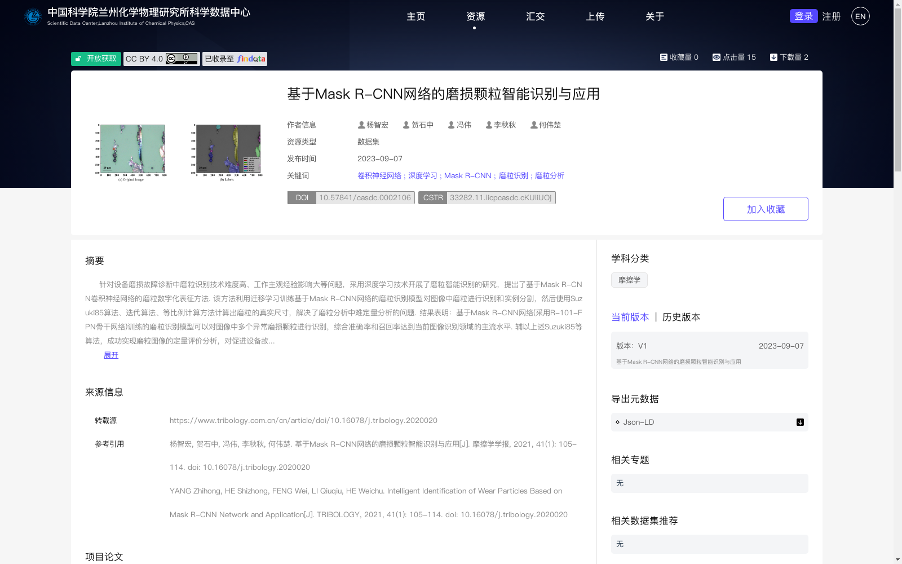Image resolution: width=902 pixels, height=564 pixels.
Task: Click the CSTR identifier badge
Action: tap(487, 198)
